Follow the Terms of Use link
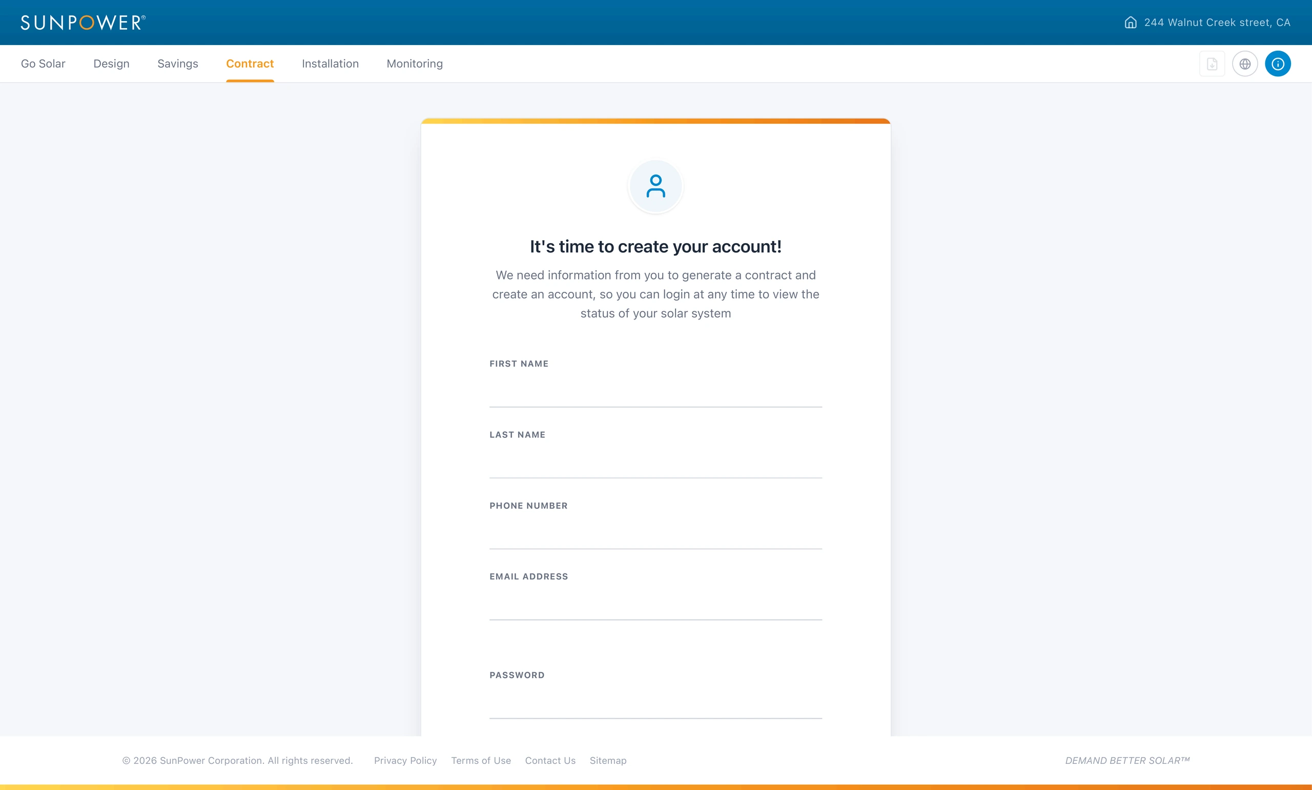1312x790 pixels. [481, 760]
